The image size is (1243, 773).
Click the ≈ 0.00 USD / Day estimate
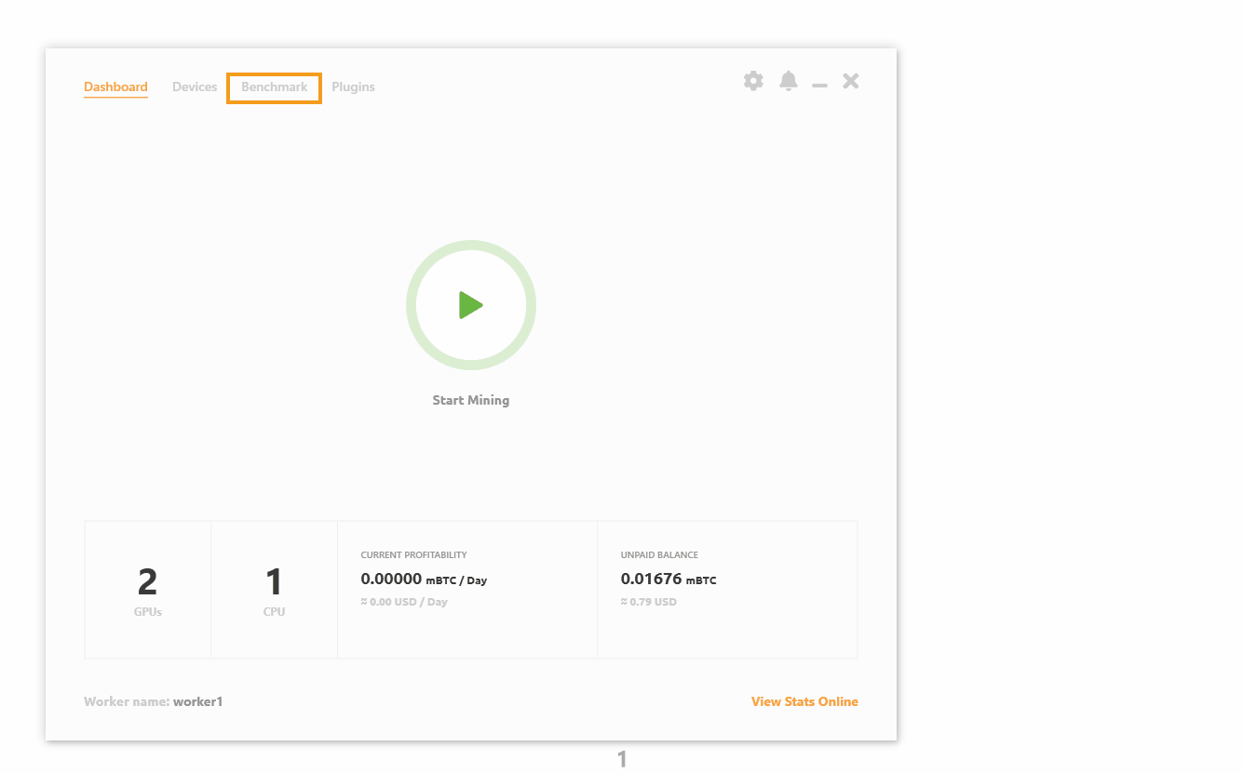coord(404,602)
